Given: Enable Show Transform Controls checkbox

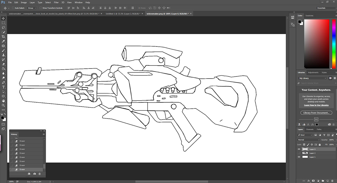Looking at the screenshot, I should [41, 8].
